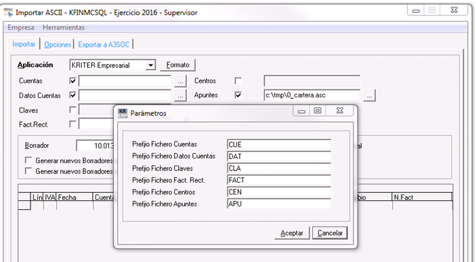The height and width of the screenshot is (262, 476).
Task: Browse for the Apuntes file path
Action: pyautogui.click(x=369, y=95)
